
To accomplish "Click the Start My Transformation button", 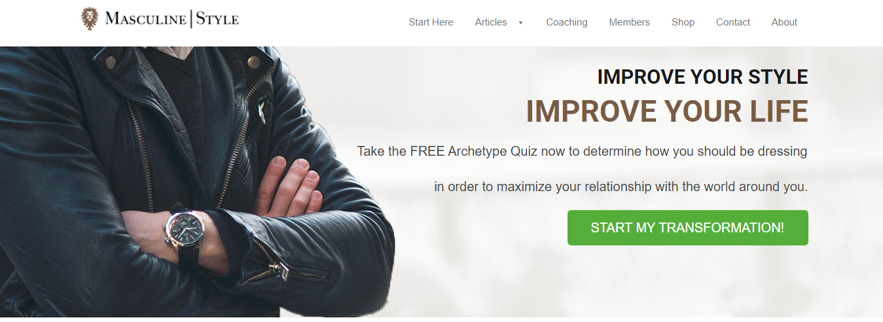I will point(688,228).
